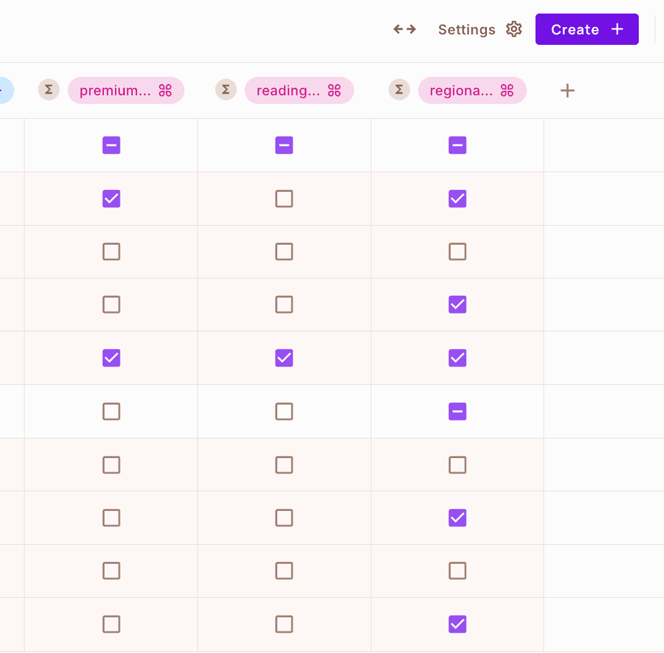The image size is (664, 653).
Task: Open the regiona… column header pill
Action: pos(472,90)
